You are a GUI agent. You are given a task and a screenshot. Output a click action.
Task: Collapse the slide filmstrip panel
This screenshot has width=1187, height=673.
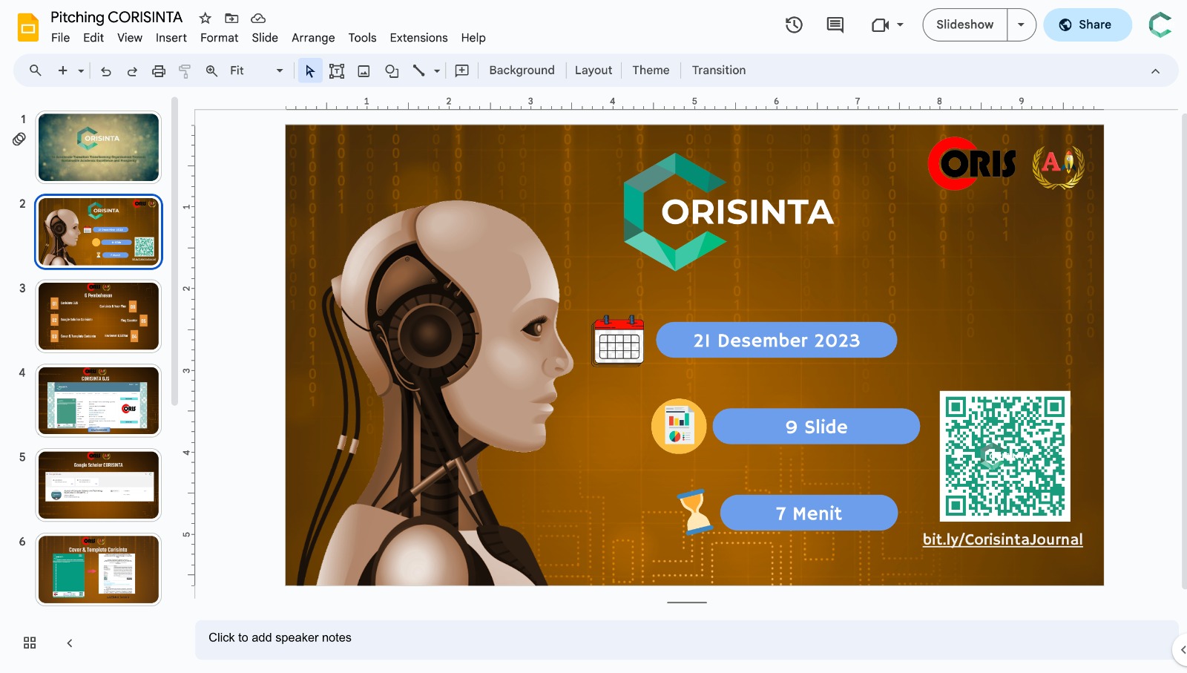click(x=70, y=643)
